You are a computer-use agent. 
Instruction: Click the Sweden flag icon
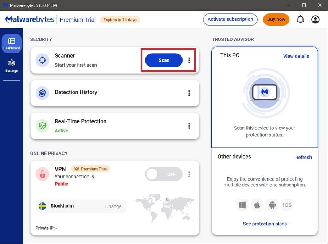pos(43,206)
